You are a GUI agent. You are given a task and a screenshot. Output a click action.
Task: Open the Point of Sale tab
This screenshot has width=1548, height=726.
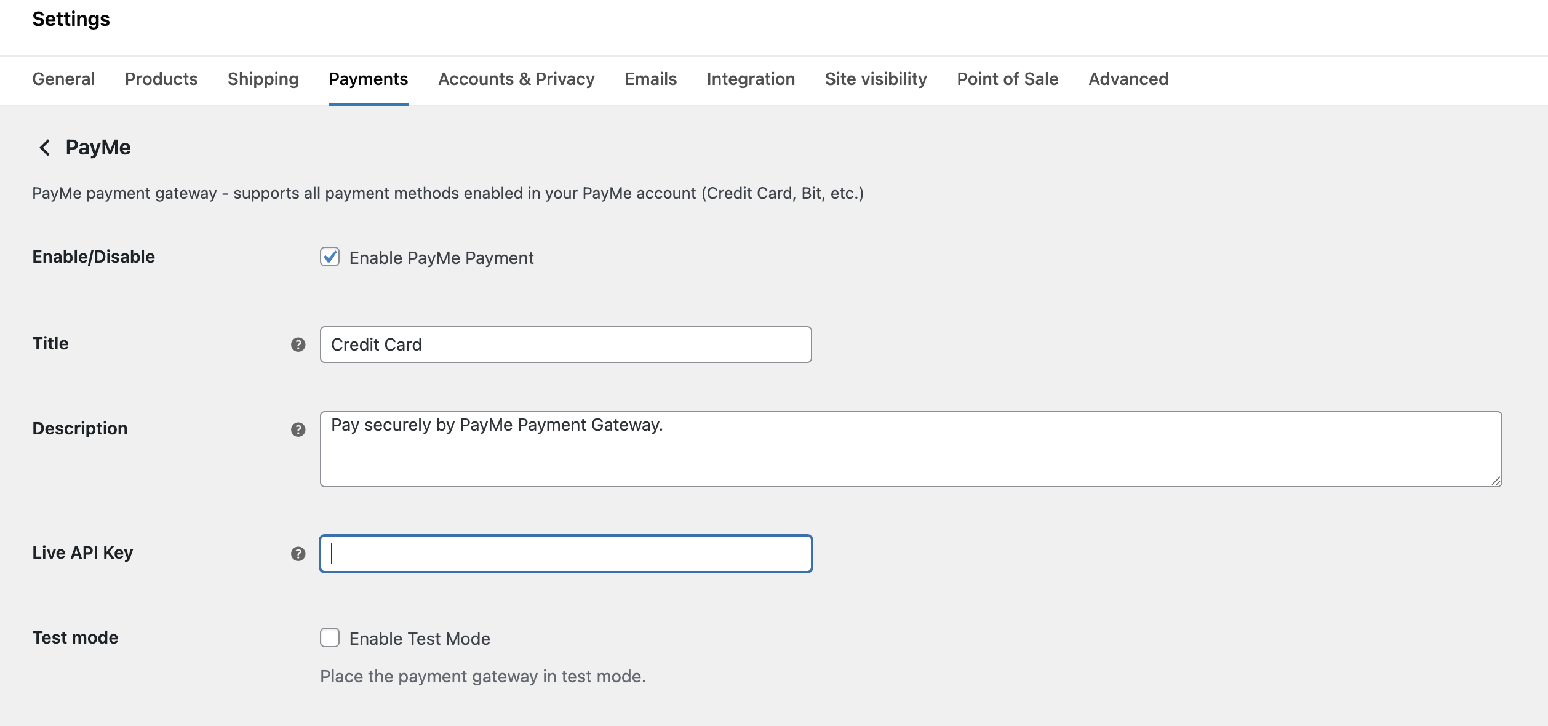click(x=1007, y=79)
